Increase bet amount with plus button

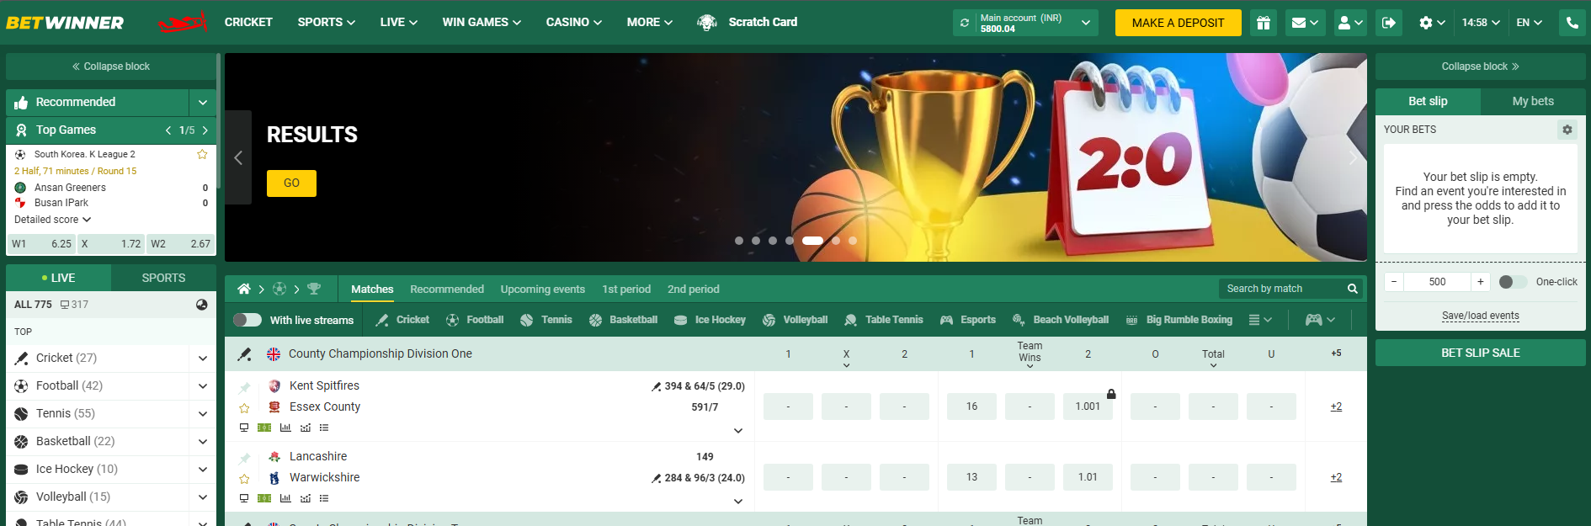click(x=1480, y=282)
